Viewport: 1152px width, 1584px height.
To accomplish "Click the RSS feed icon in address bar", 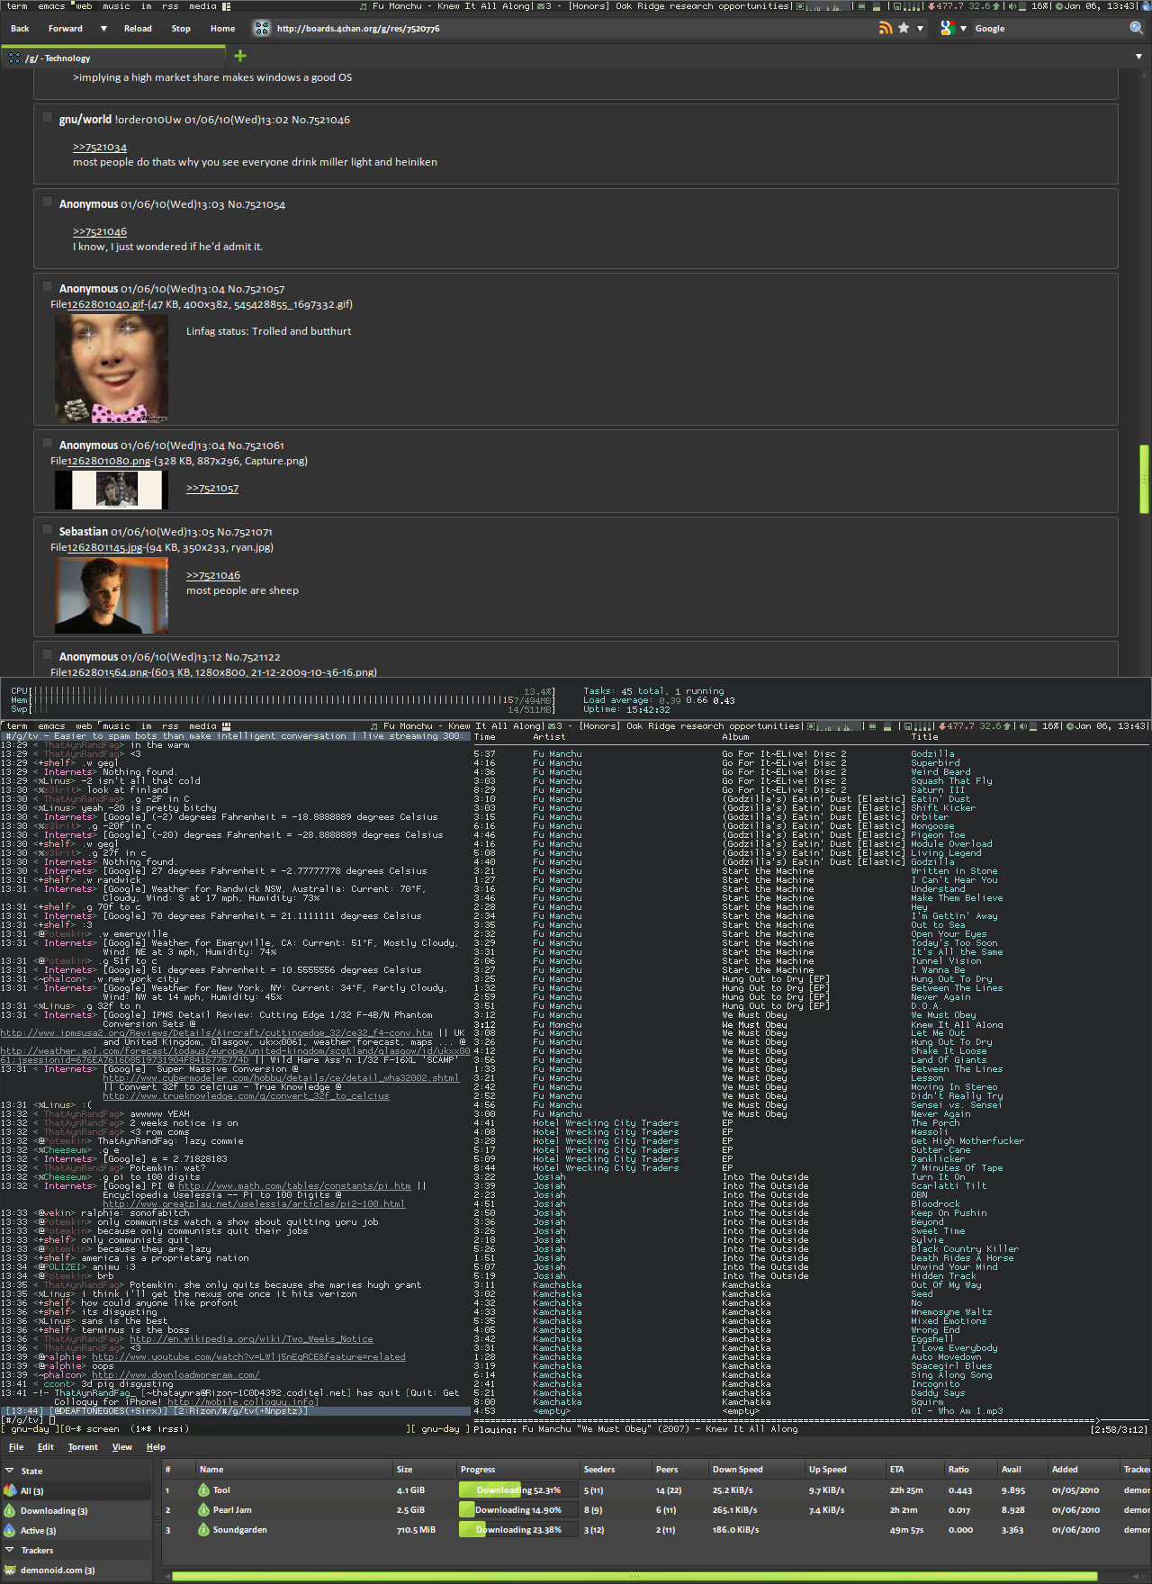I will point(886,28).
